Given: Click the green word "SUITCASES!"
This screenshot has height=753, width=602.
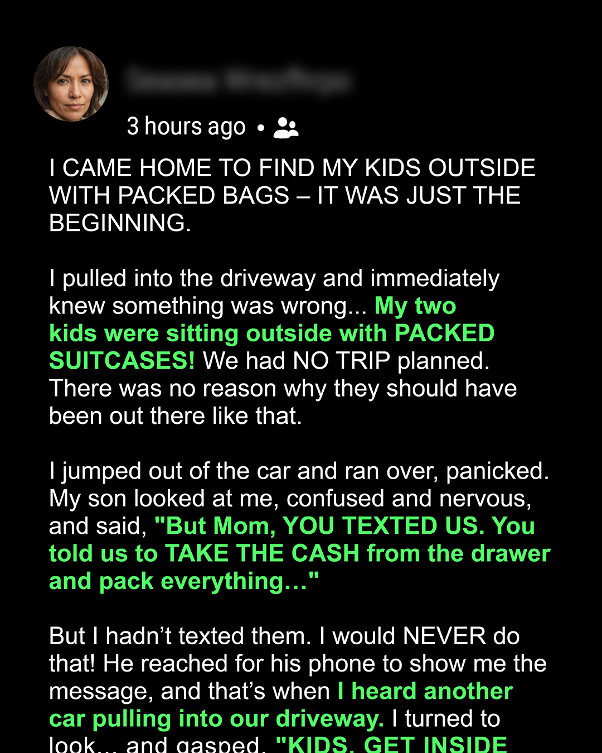Looking at the screenshot, I should pyautogui.click(x=122, y=361).
